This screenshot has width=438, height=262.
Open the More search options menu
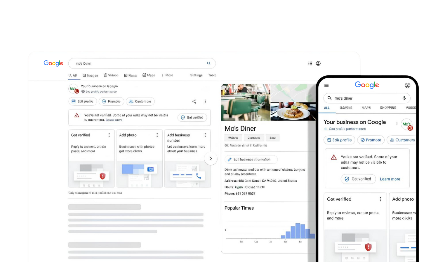(167, 75)
